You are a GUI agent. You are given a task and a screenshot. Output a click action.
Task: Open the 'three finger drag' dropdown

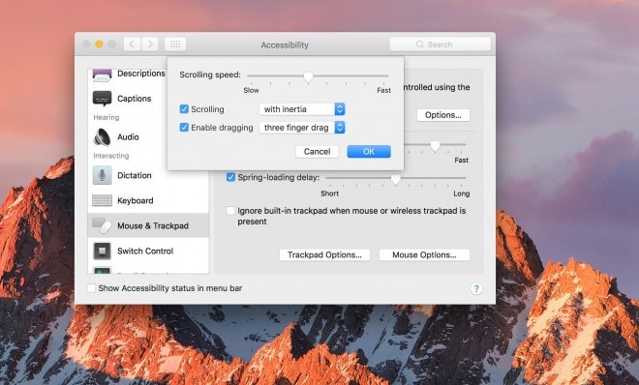tap(302, 128)
